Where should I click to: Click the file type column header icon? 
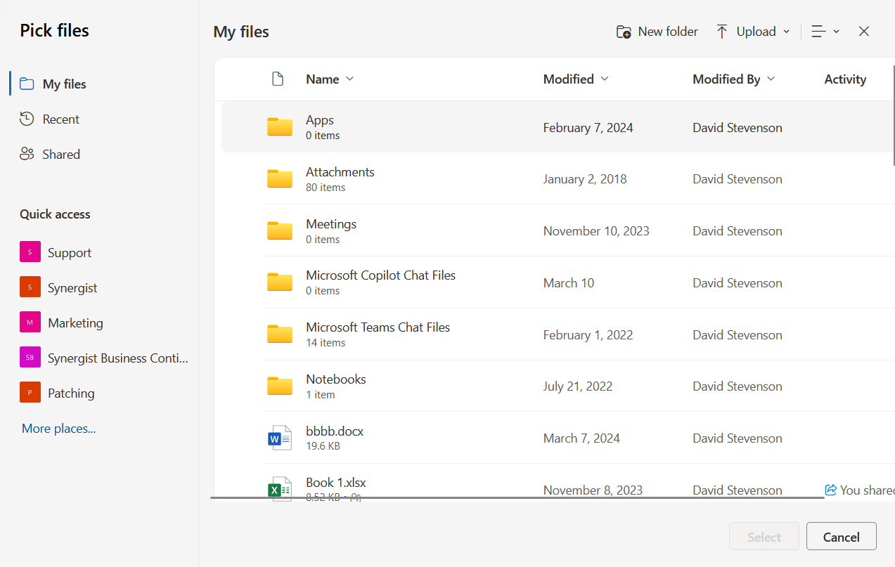pyautogui.click(x=278, y=79)
